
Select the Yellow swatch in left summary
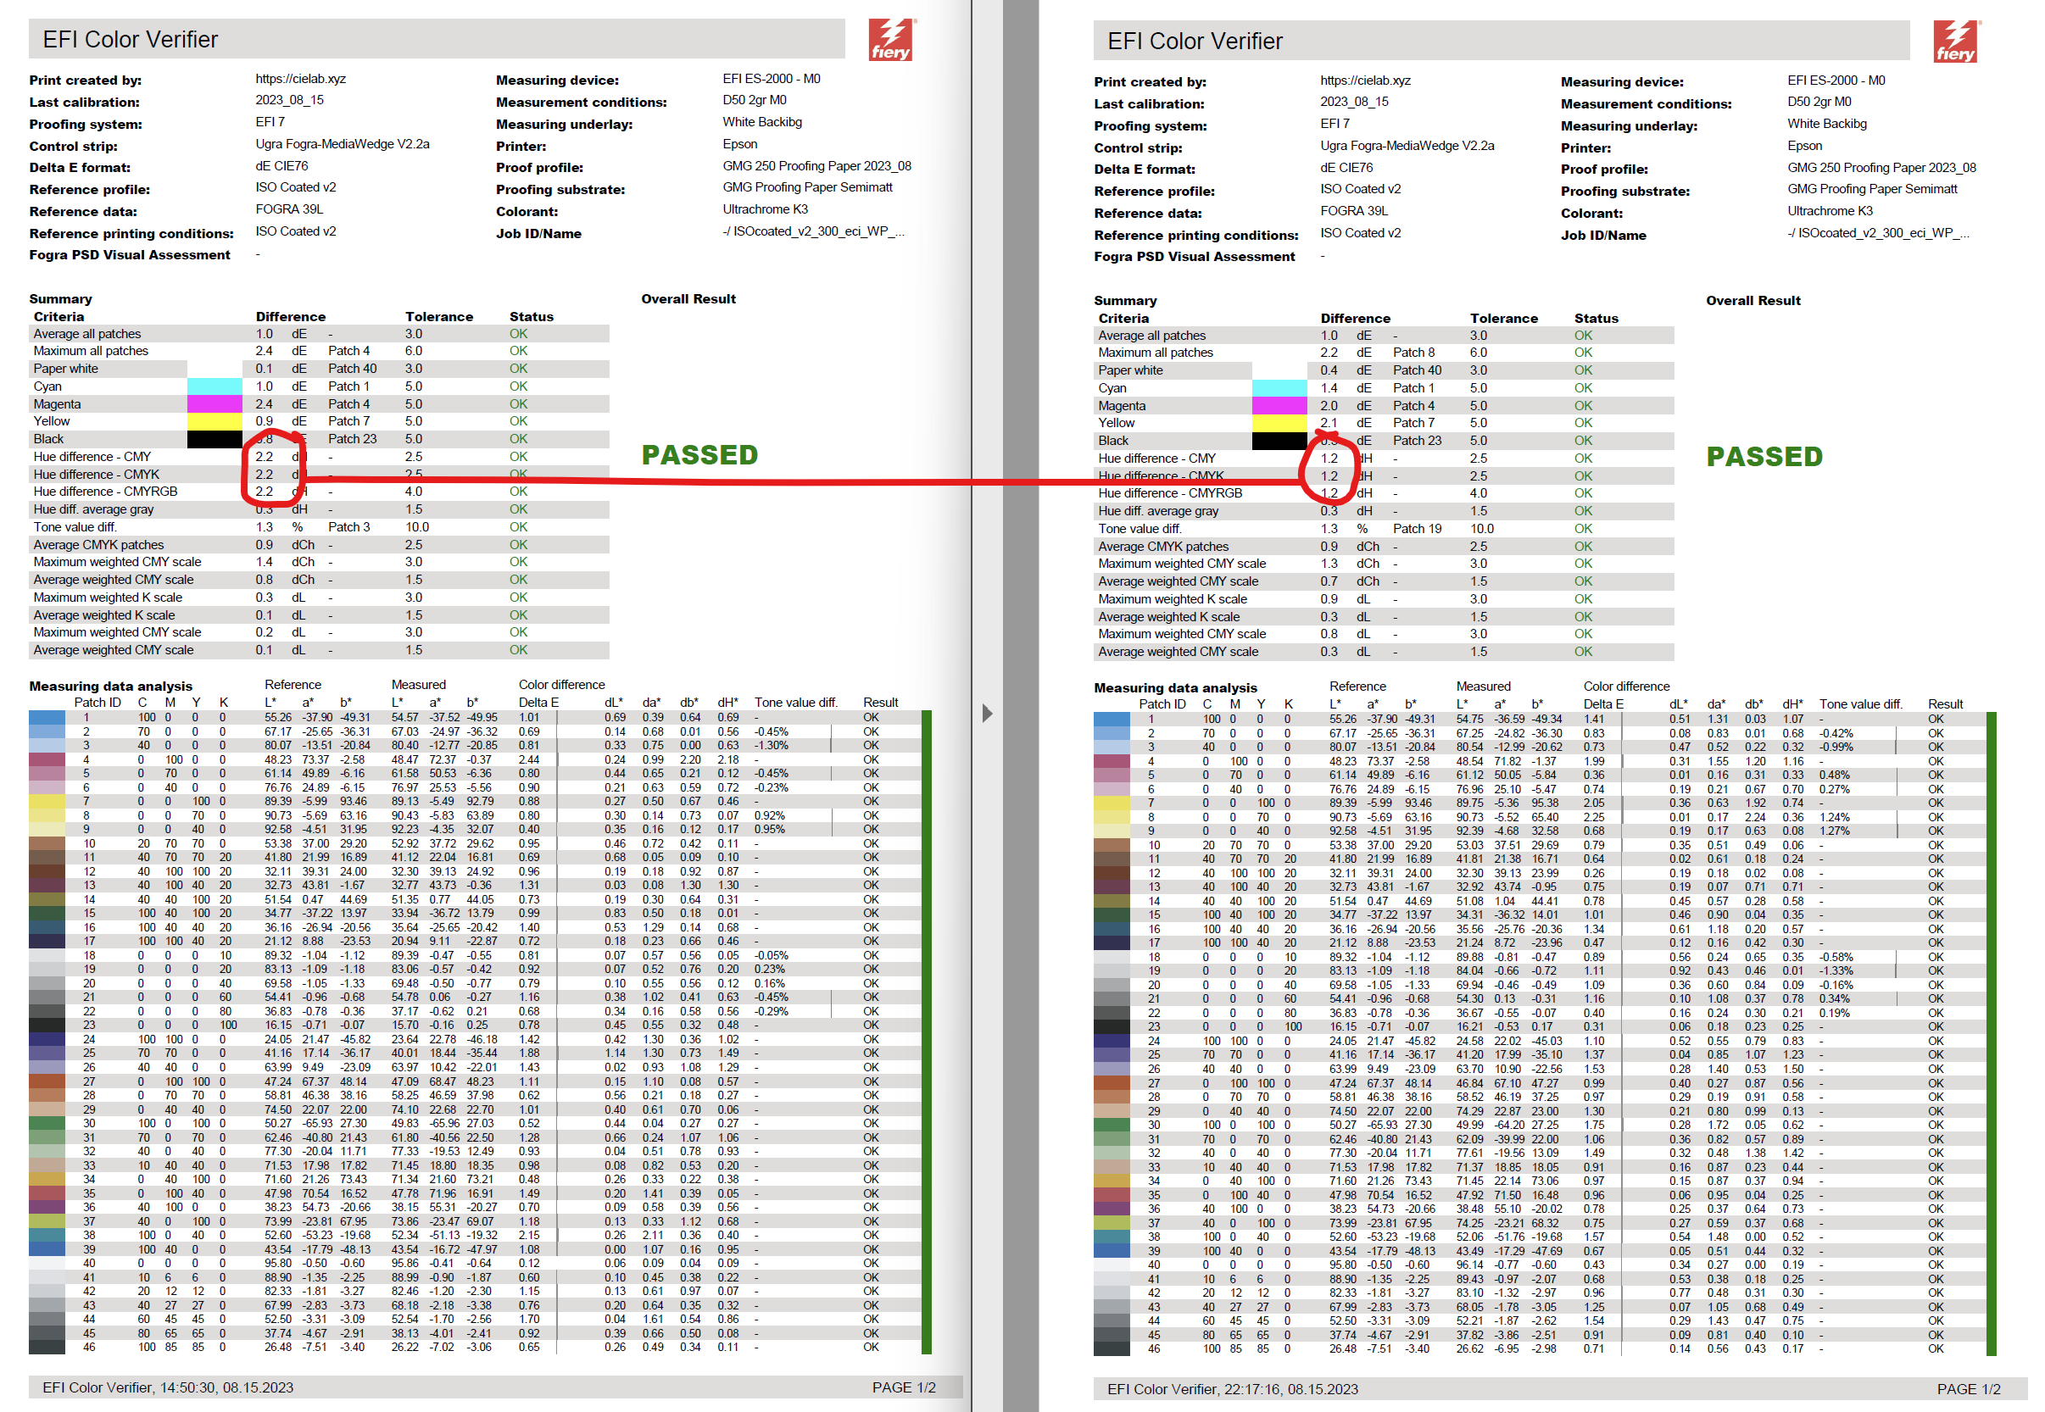[215, 421]
